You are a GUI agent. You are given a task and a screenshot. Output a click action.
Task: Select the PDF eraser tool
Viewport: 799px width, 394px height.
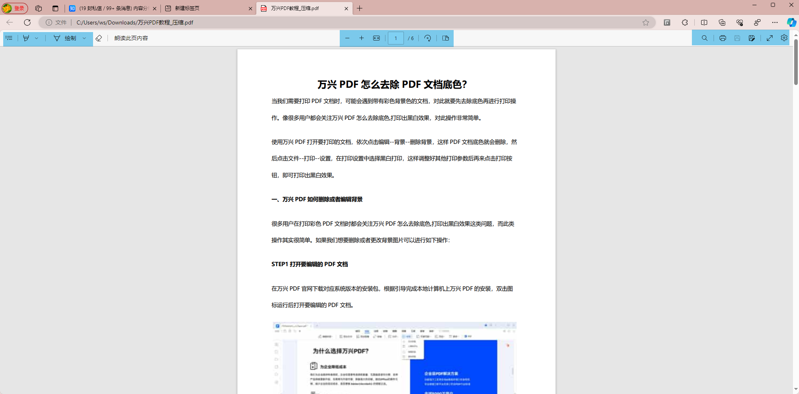pos(99,38)
